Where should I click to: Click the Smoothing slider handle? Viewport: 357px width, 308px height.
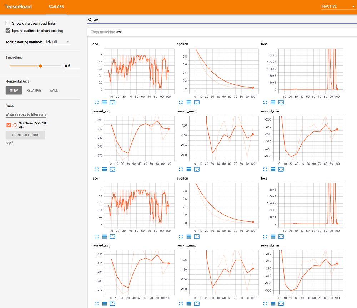tap(40, 66)
